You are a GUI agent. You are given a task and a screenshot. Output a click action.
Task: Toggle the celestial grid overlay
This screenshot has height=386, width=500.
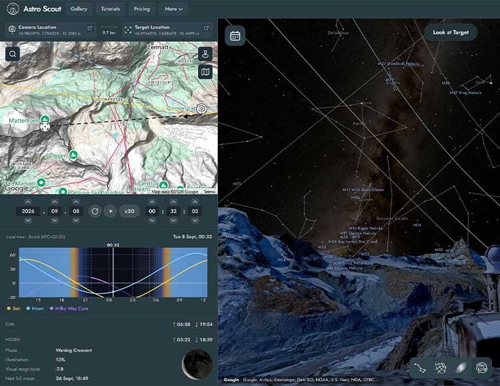(441, 368)
